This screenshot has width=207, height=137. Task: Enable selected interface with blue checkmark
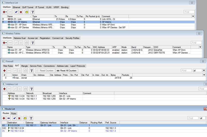(16, 12)
